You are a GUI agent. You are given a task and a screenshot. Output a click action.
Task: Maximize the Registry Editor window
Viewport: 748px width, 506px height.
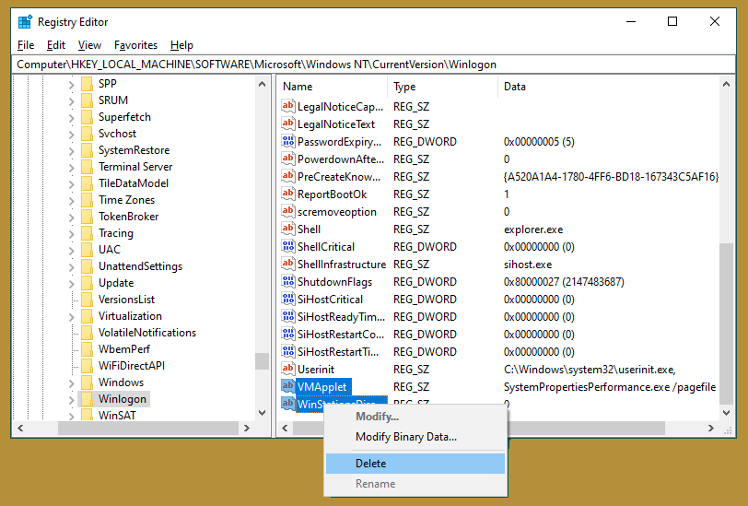coord(672,21)
